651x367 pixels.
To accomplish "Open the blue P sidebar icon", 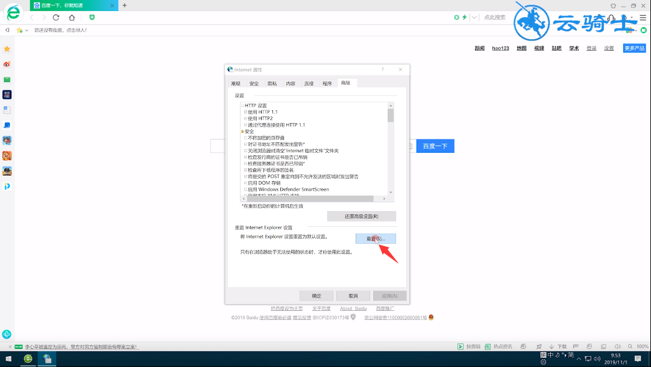I will [7, 186].
